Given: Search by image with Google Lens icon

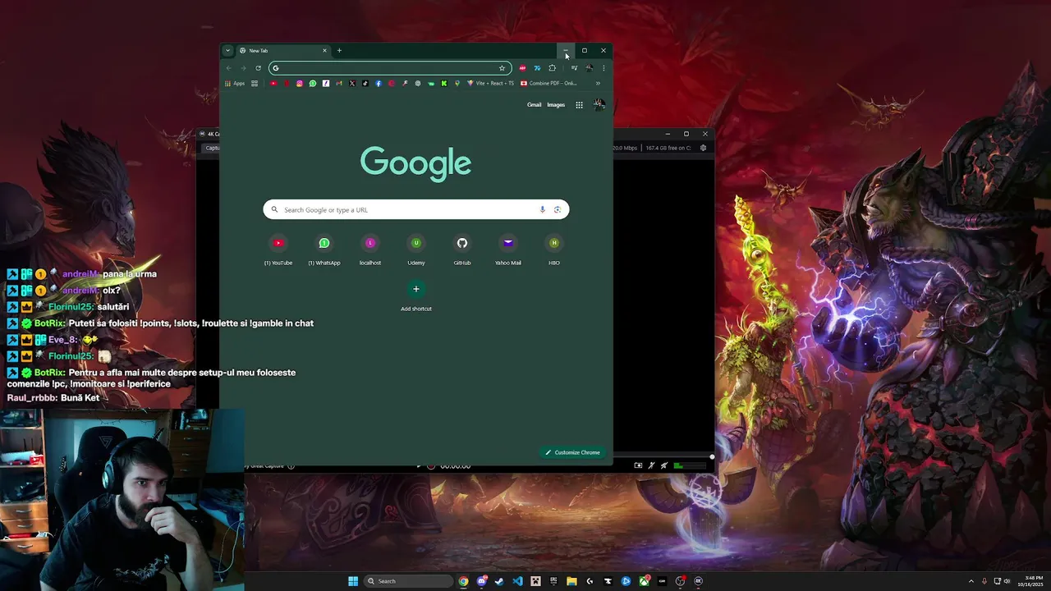Looking at the screenshot, I should point(558,209).
